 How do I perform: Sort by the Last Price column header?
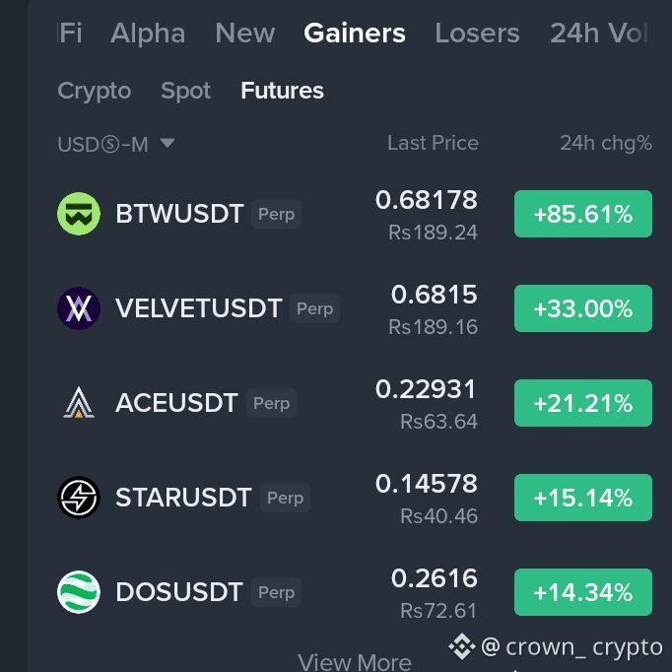tap(433, 143)
